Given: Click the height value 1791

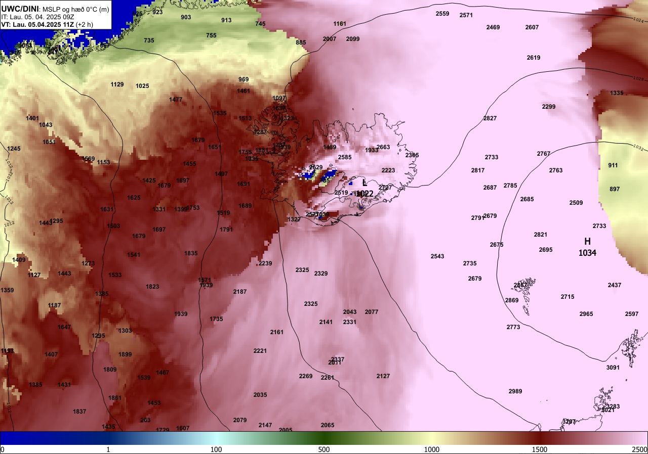Looking at the screenshot, I should (226, 230).
